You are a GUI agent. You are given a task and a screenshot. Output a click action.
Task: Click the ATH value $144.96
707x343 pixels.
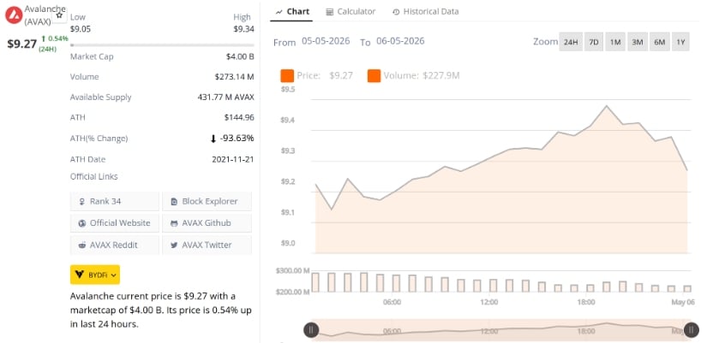239,117
